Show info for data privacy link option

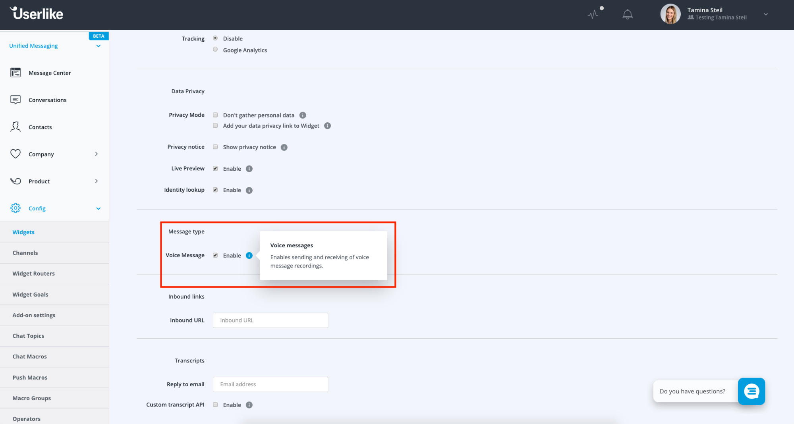click(x=327, y=126)
